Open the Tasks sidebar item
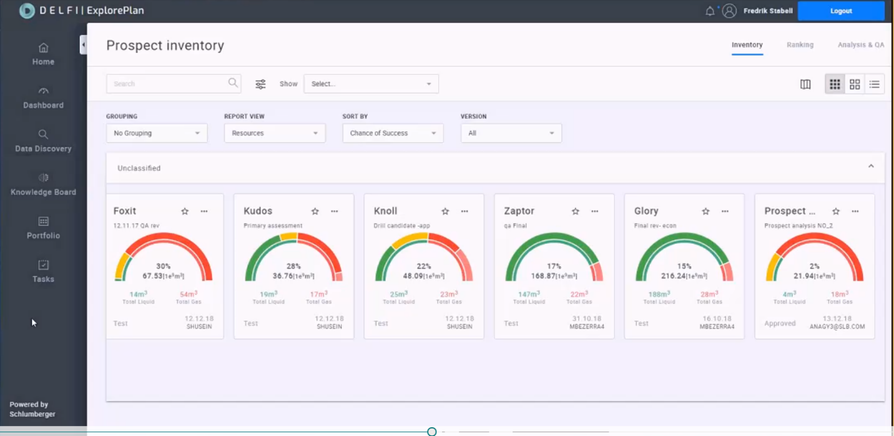 [43, 272]
